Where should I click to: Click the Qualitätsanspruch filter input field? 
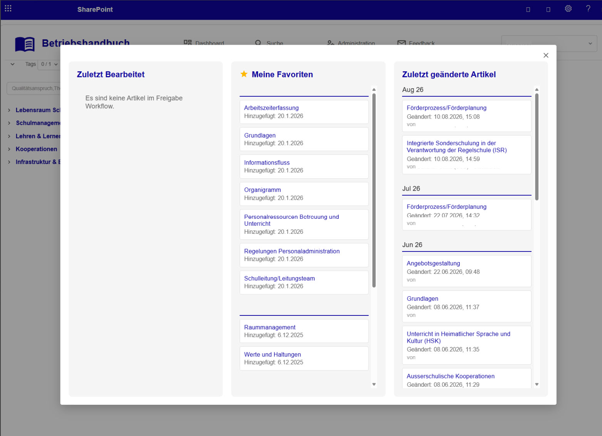[34, 88]
